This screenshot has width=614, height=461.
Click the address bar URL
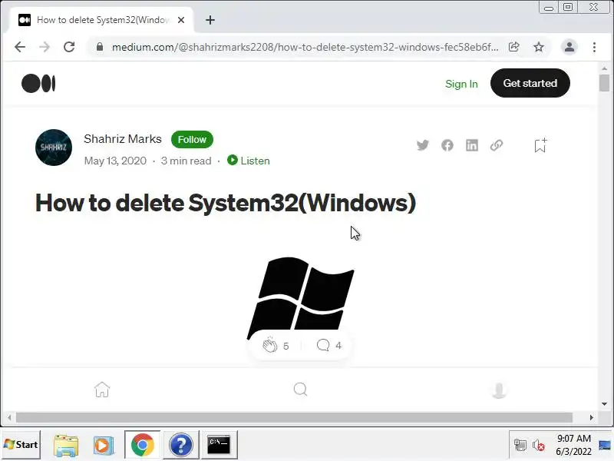point(305,47)
